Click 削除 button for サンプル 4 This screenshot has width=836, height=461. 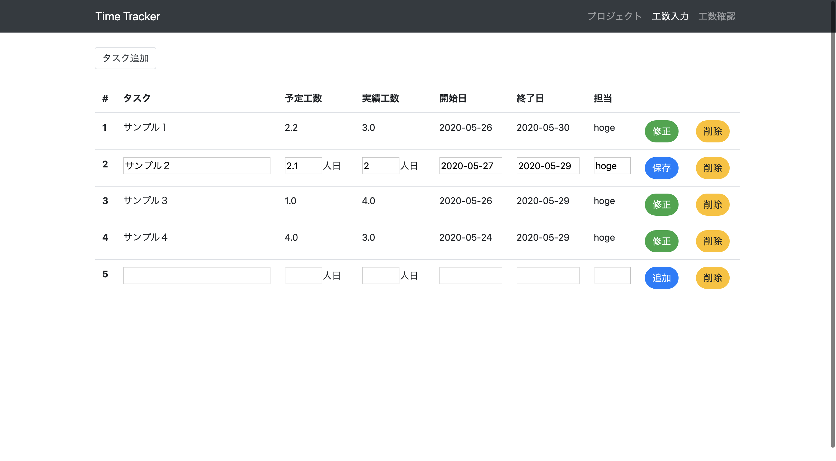pos(713,241)
